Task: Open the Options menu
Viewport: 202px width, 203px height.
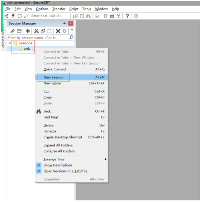Action: point(42,9)
